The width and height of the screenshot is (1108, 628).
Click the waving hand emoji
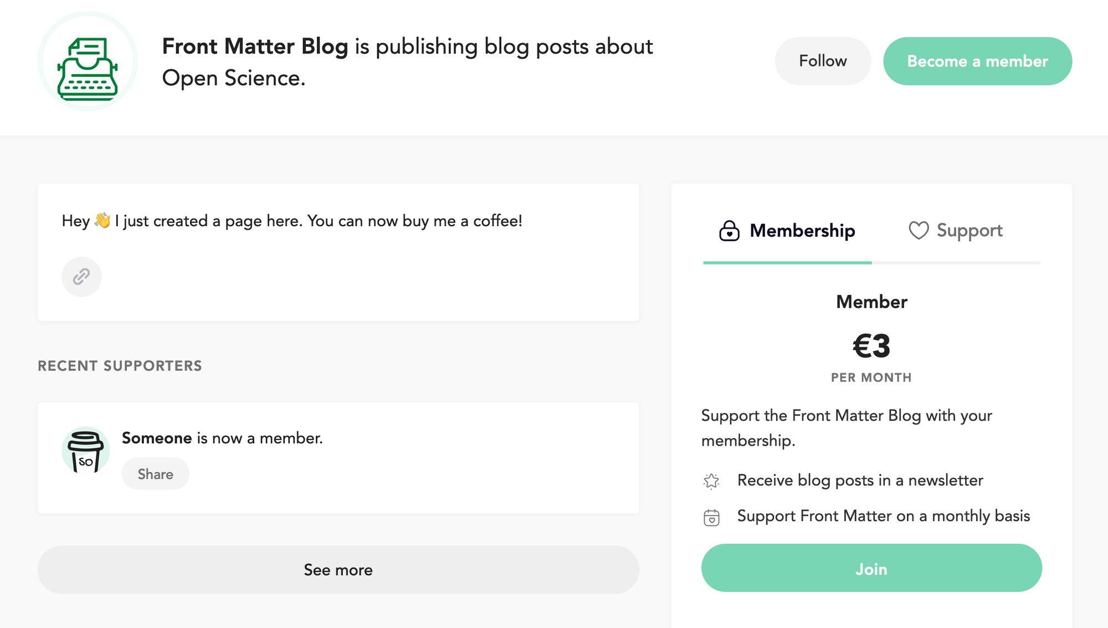pyautogui.click(x=102, y=221)
